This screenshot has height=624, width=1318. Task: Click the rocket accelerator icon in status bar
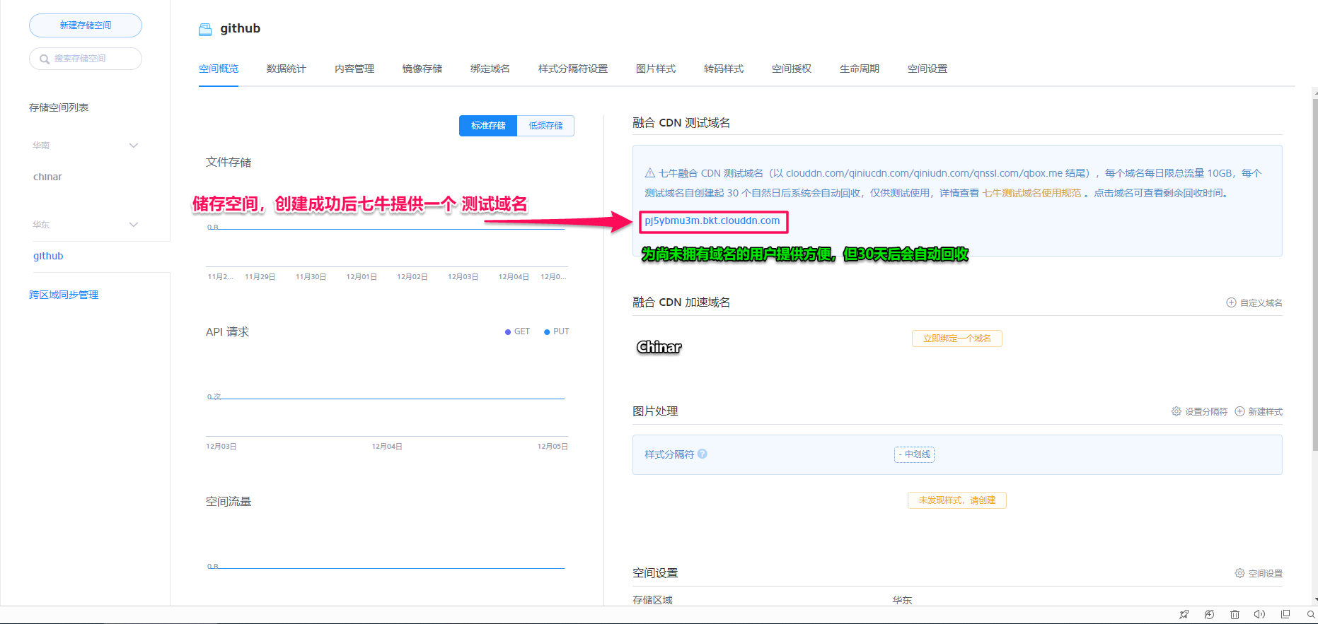1184,614
